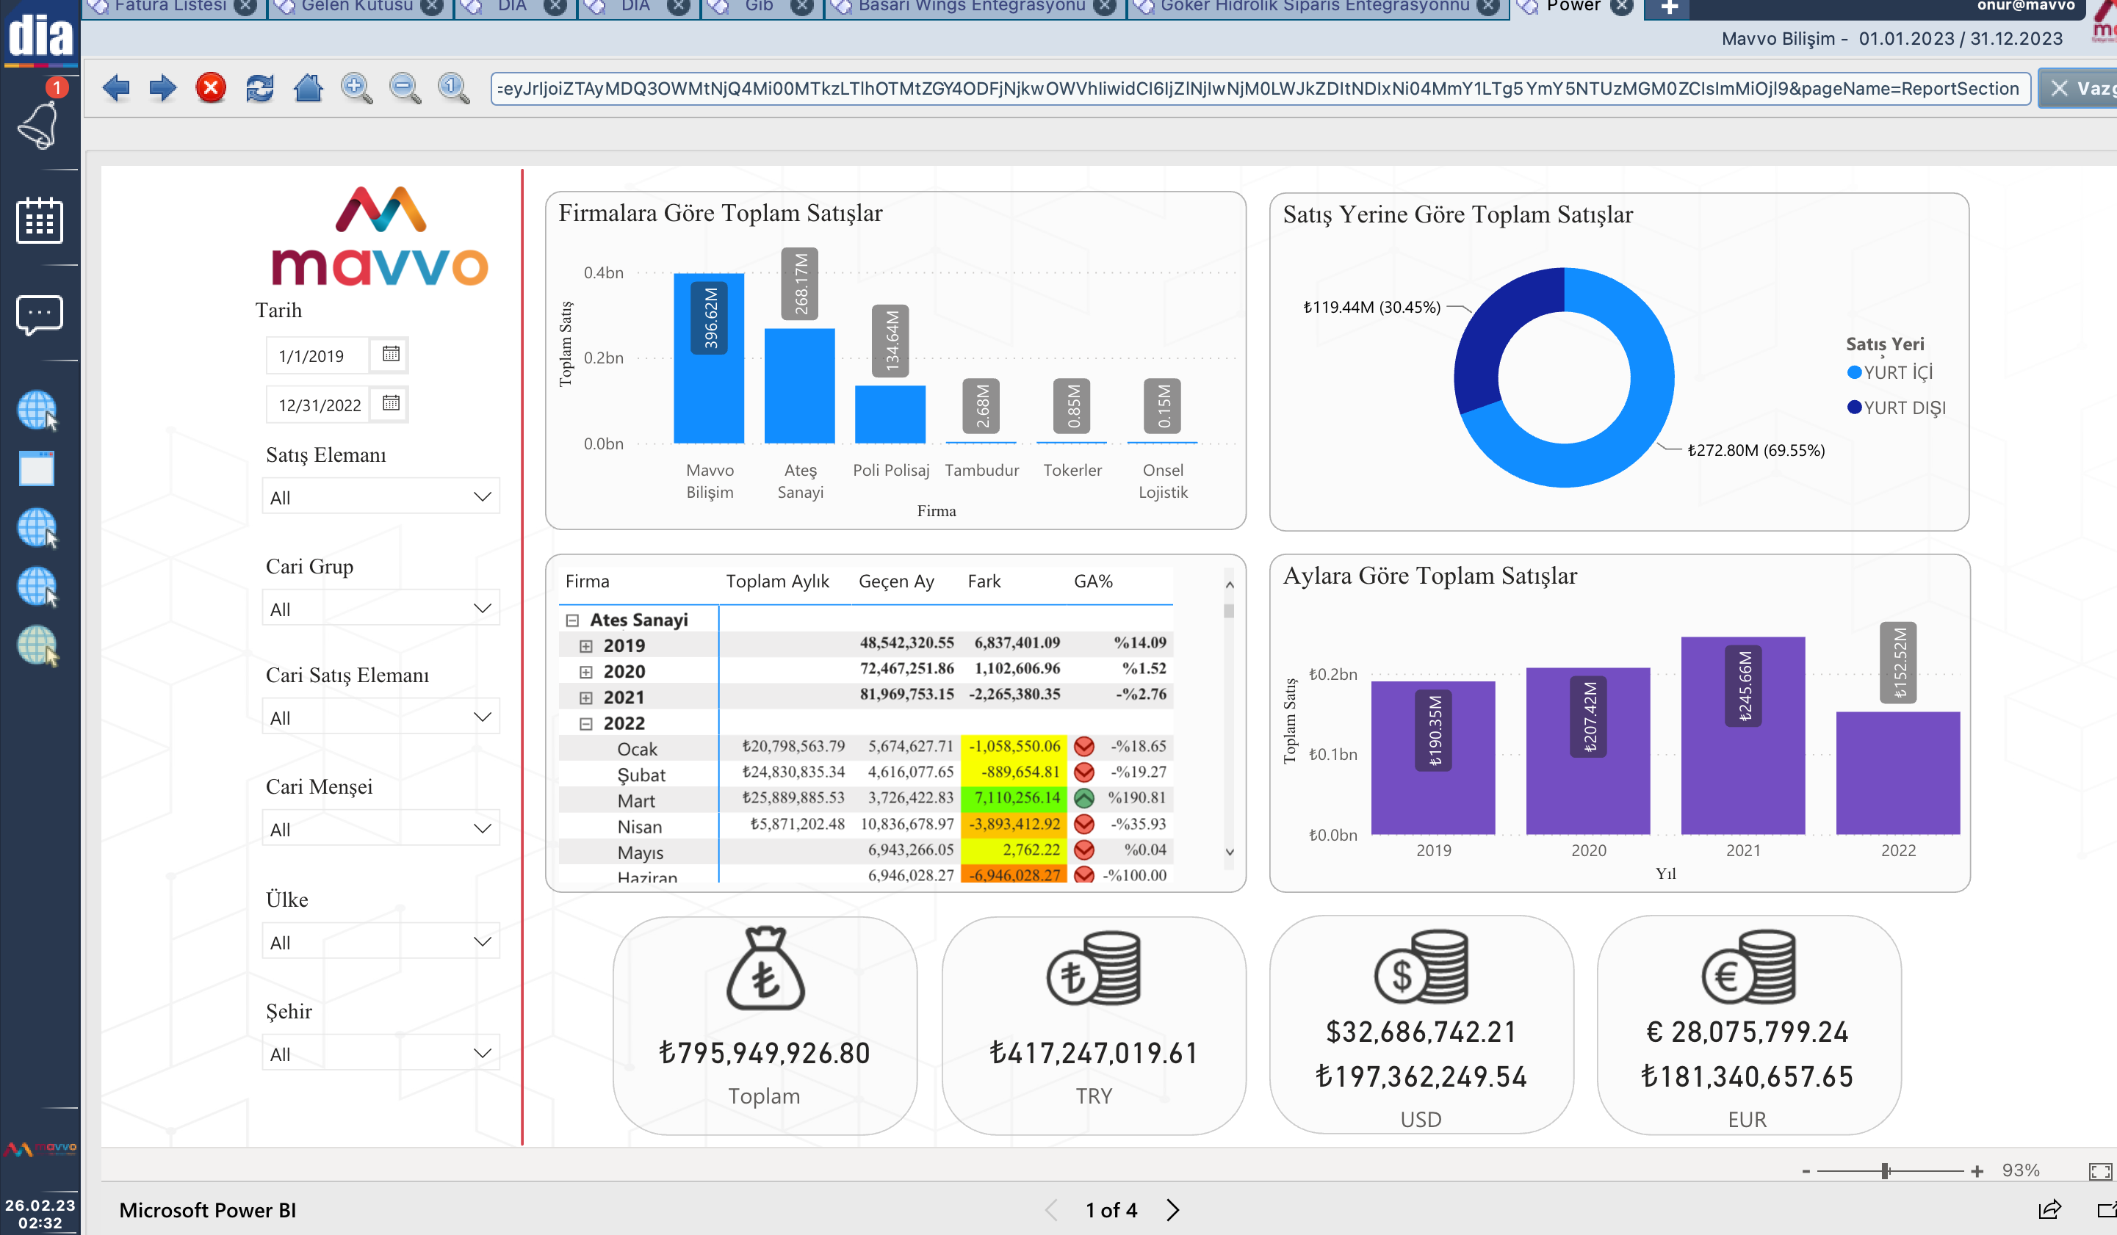Screen dimensions: 2117x1235
Task: Collapse the Ates Sanayi row
Action: pyautogui.click(x=572, y=620)
